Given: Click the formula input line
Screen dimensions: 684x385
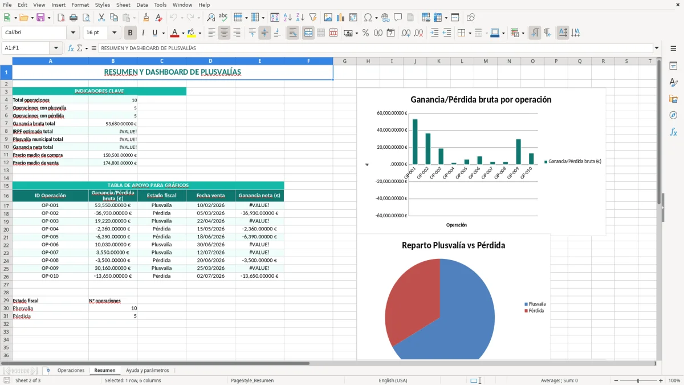Looking at the screenshot, I should [x=376, y=48].
